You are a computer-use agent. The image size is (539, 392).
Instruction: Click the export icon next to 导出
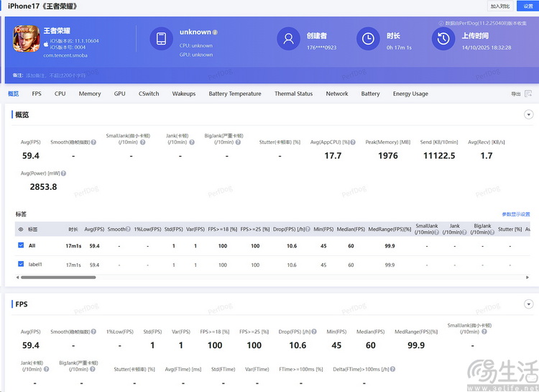(x=528, y=94)
